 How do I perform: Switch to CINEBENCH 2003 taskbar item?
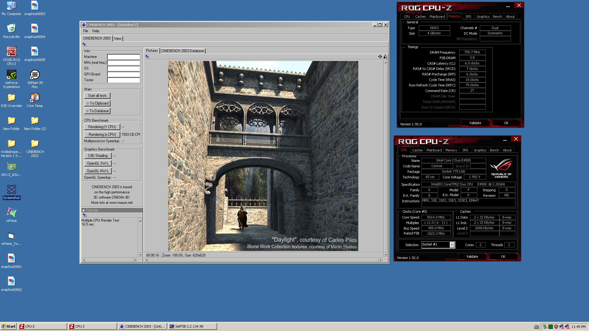[142, 326]
